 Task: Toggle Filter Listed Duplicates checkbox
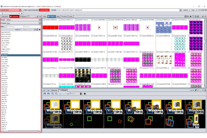(22, 10)
